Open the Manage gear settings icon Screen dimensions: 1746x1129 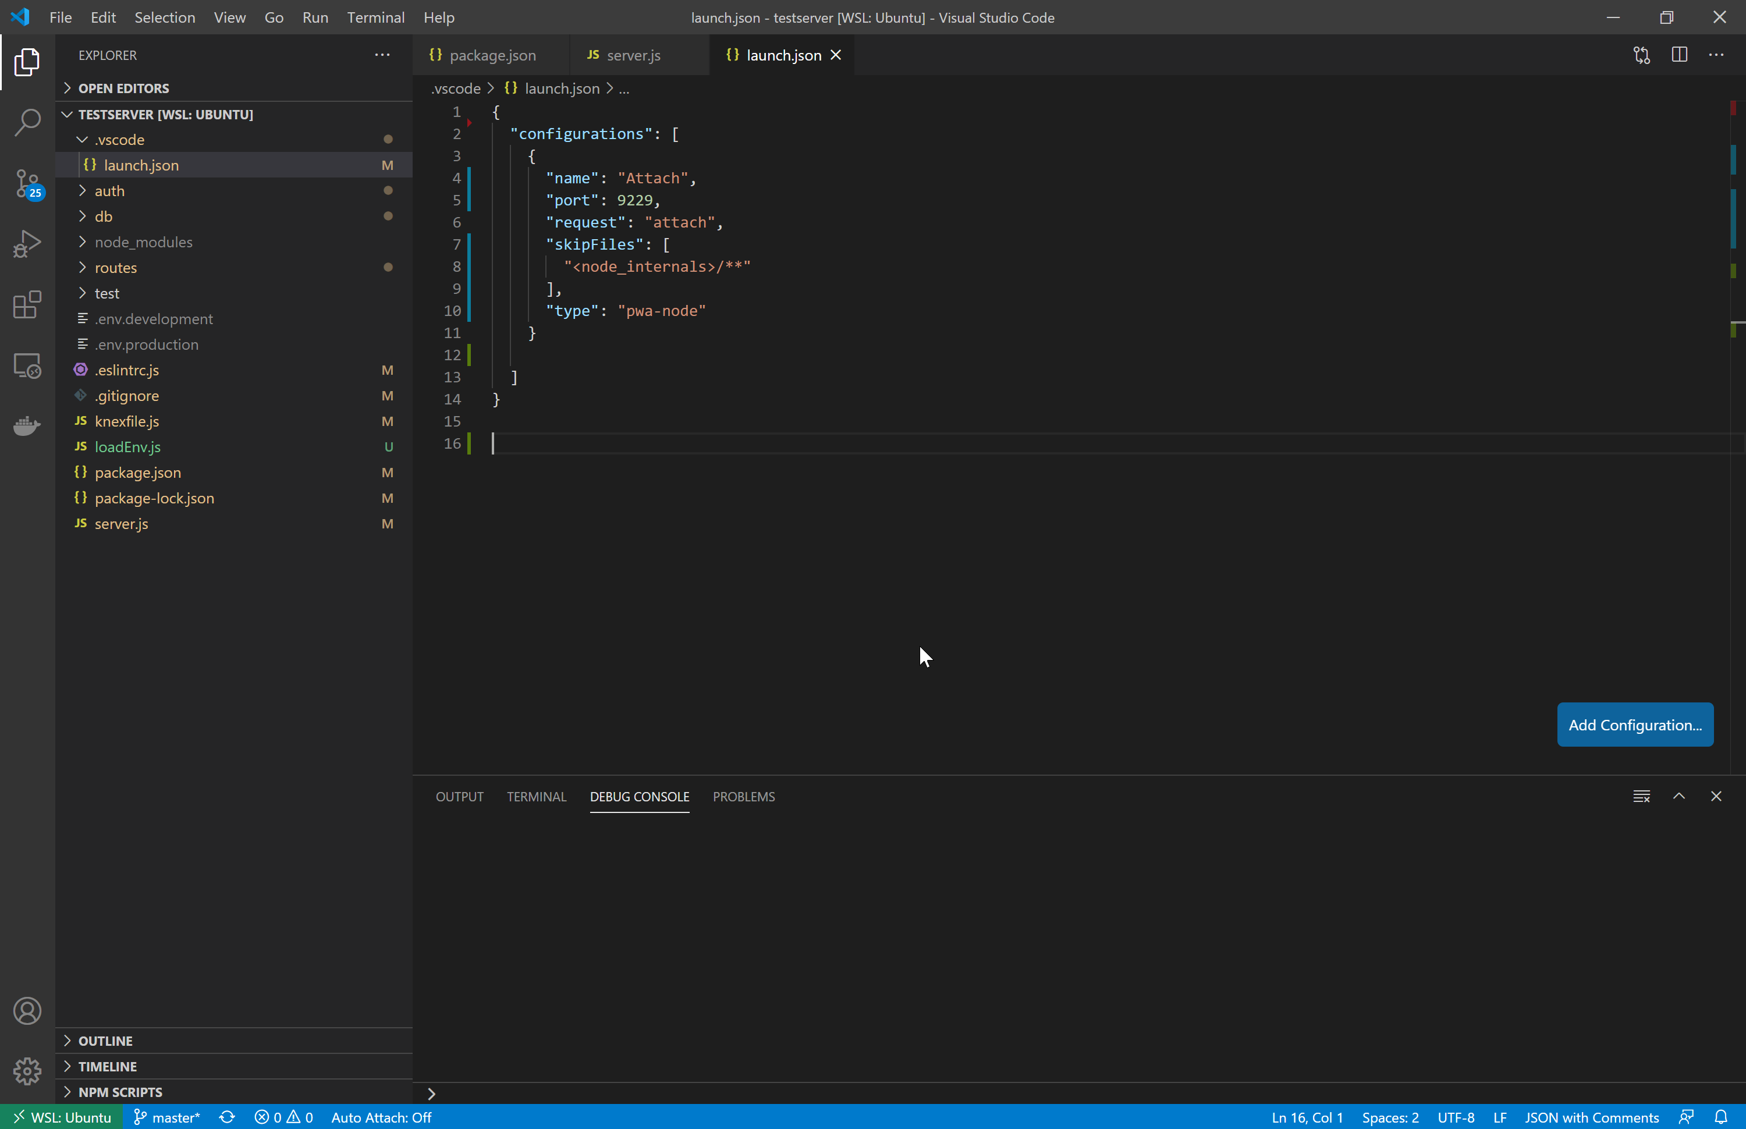point(27,1071)
